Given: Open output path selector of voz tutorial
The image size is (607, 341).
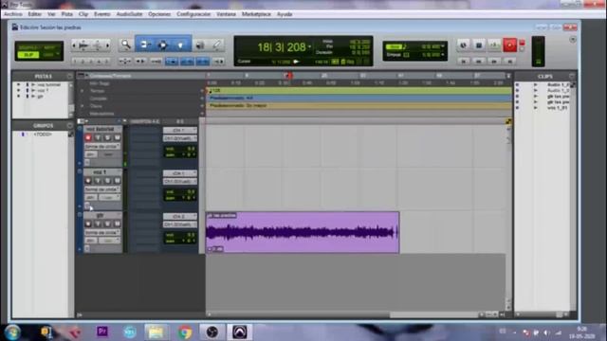Looking at the screenshot, I should click(180, 138).
